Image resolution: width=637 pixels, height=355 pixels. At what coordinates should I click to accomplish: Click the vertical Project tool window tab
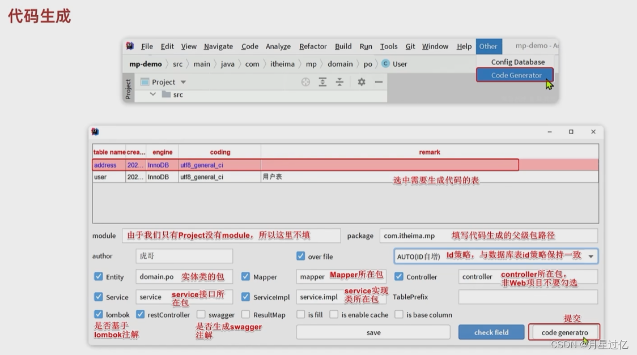(128, 89)
